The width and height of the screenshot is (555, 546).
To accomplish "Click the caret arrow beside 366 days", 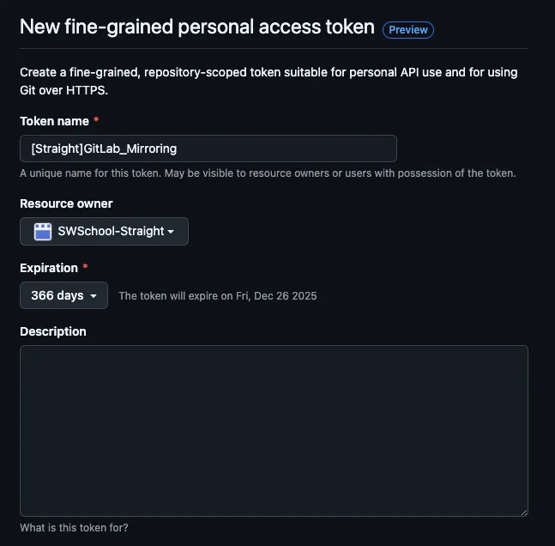I will [94, 296].
